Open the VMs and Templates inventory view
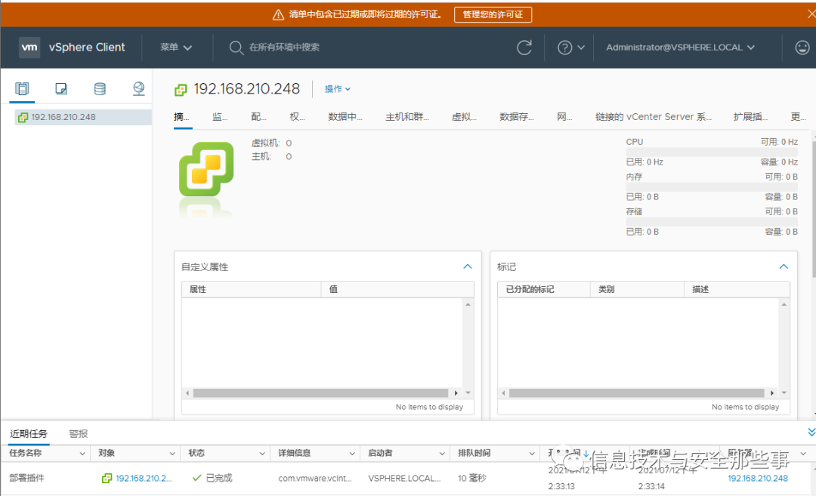 (61, 89)
